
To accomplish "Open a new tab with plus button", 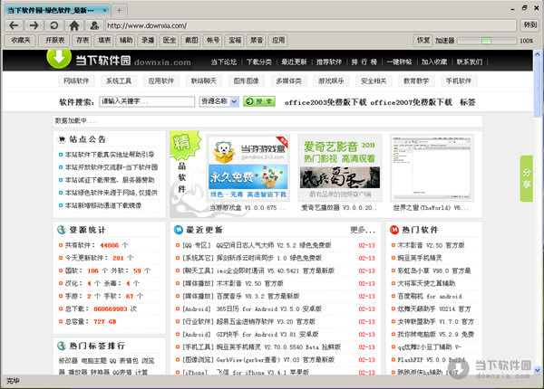I will 119,10.
